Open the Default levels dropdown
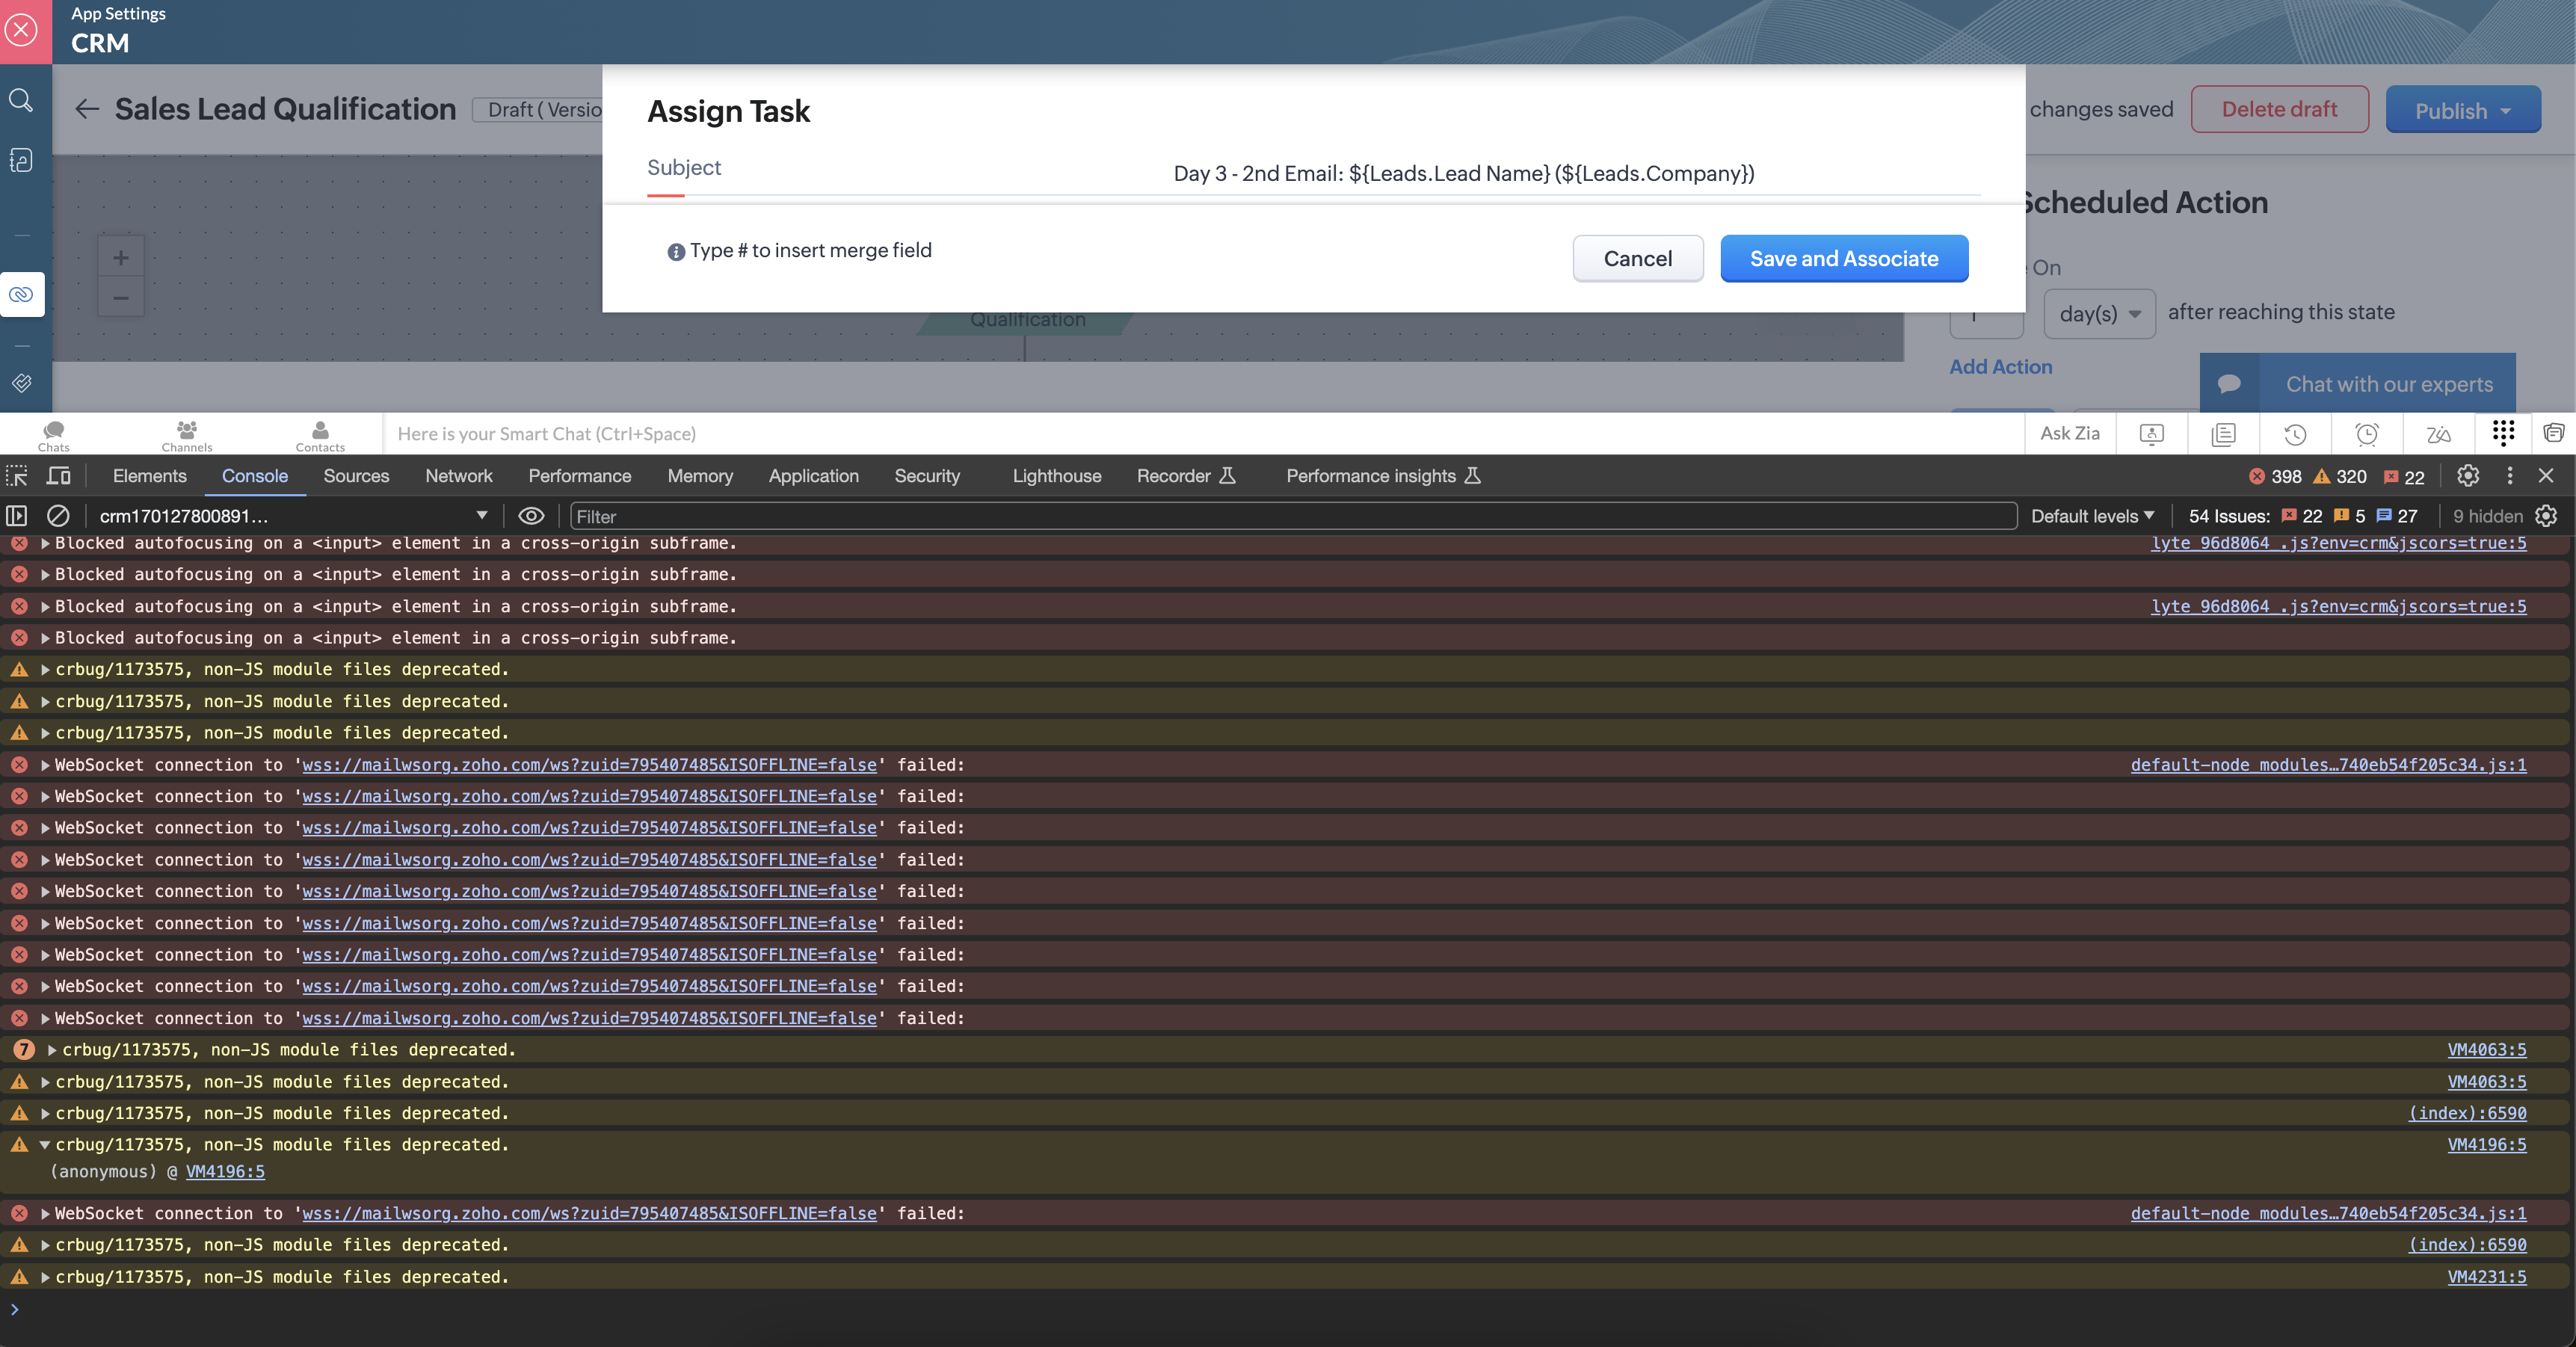This screenshot has height=1347, width=2576. click(x=2092, y=516)
